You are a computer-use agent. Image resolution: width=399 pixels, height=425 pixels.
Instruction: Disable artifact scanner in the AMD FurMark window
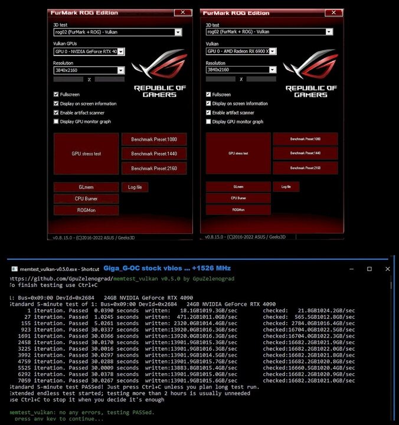pos(208,113)
